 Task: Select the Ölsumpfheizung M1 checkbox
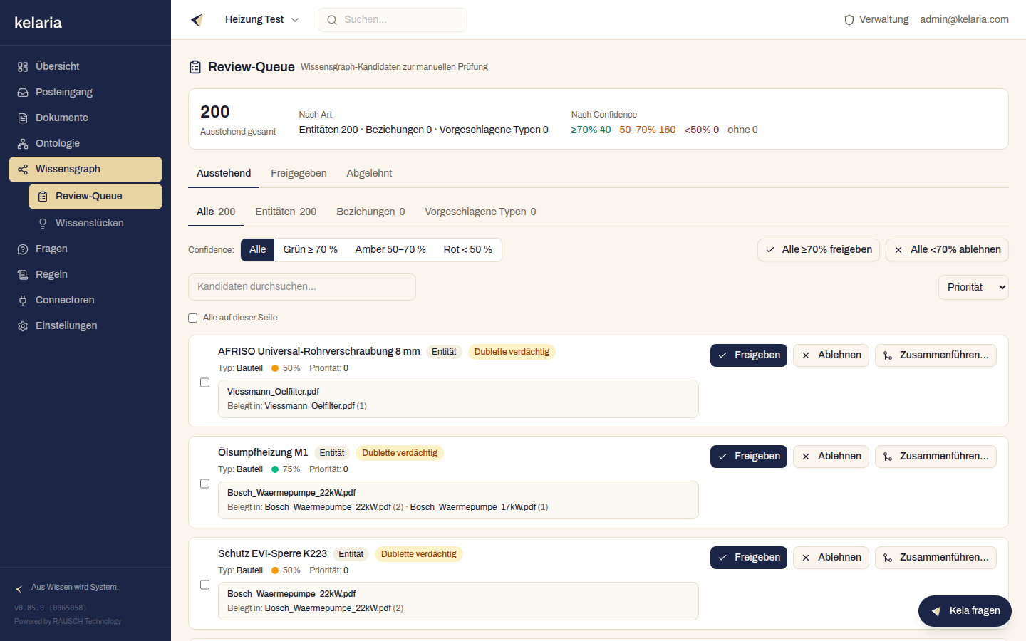(x=204, y=484)
